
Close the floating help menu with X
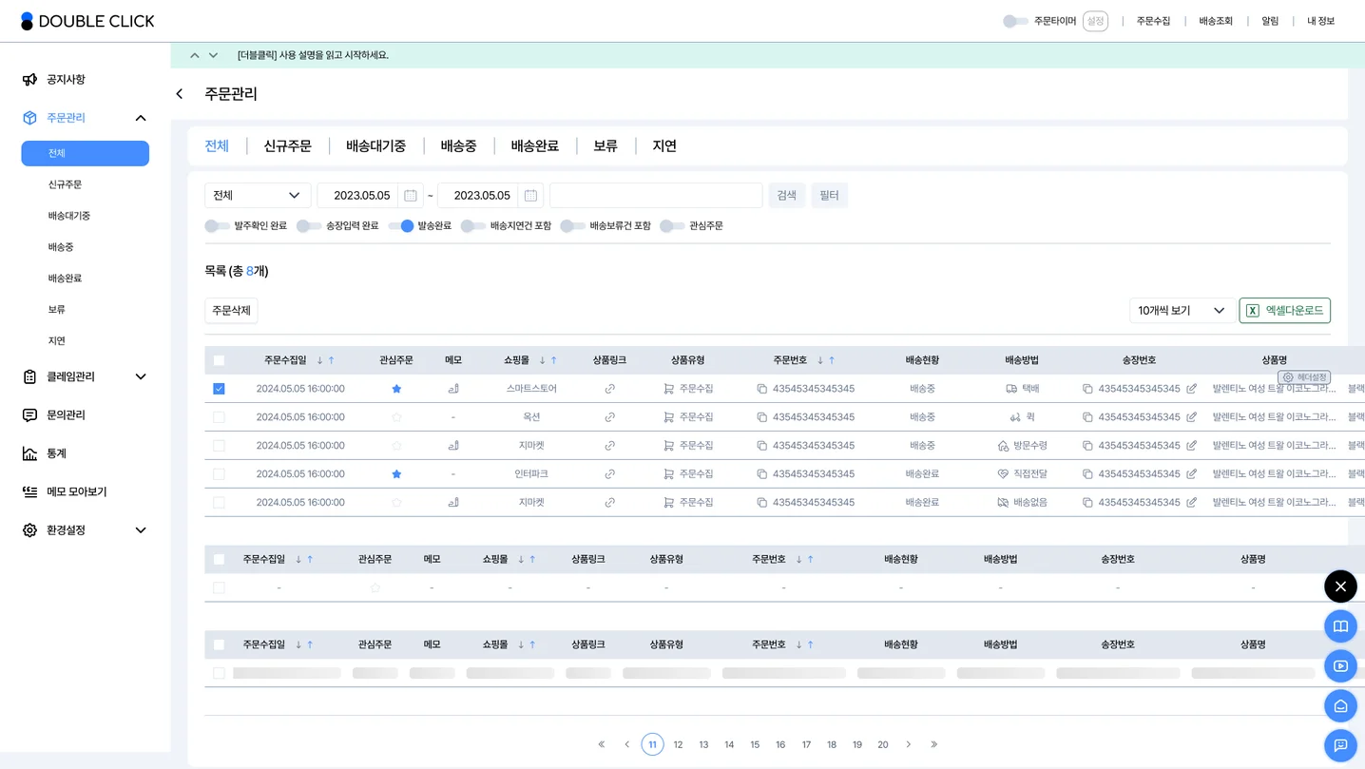coord(1340,586)
